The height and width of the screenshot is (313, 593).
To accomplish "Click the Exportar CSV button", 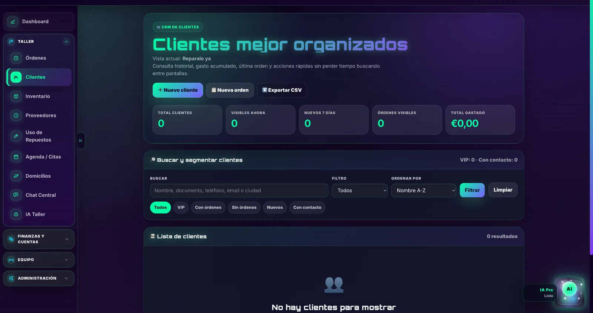I will click(282, 90).
